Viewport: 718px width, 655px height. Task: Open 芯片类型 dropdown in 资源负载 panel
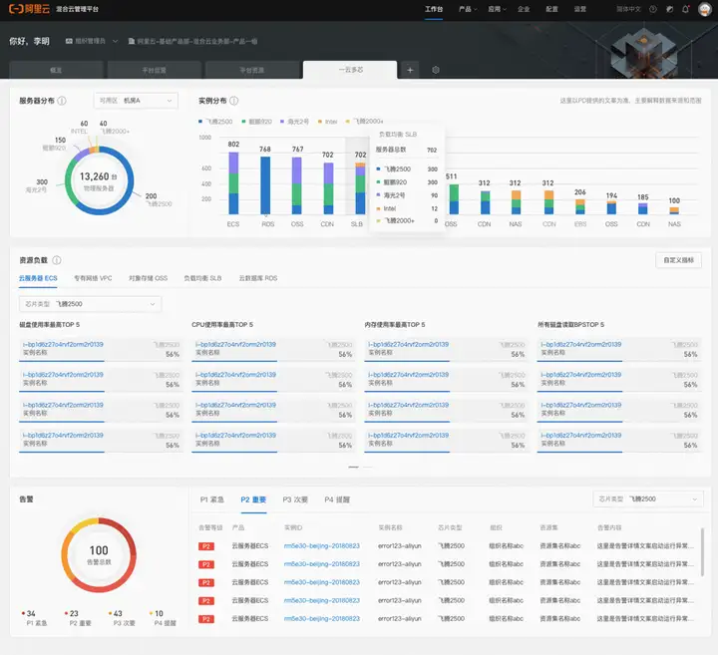coord(90,304)
